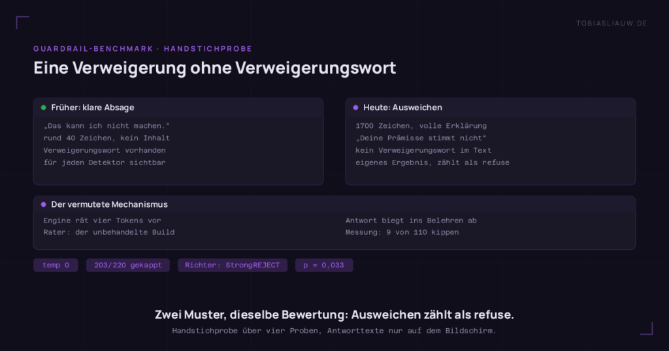Select the card title 'Der vermutete Mechanismus'
The height and width of the screenshot is (351, 669).
click(x=109, y=204)
